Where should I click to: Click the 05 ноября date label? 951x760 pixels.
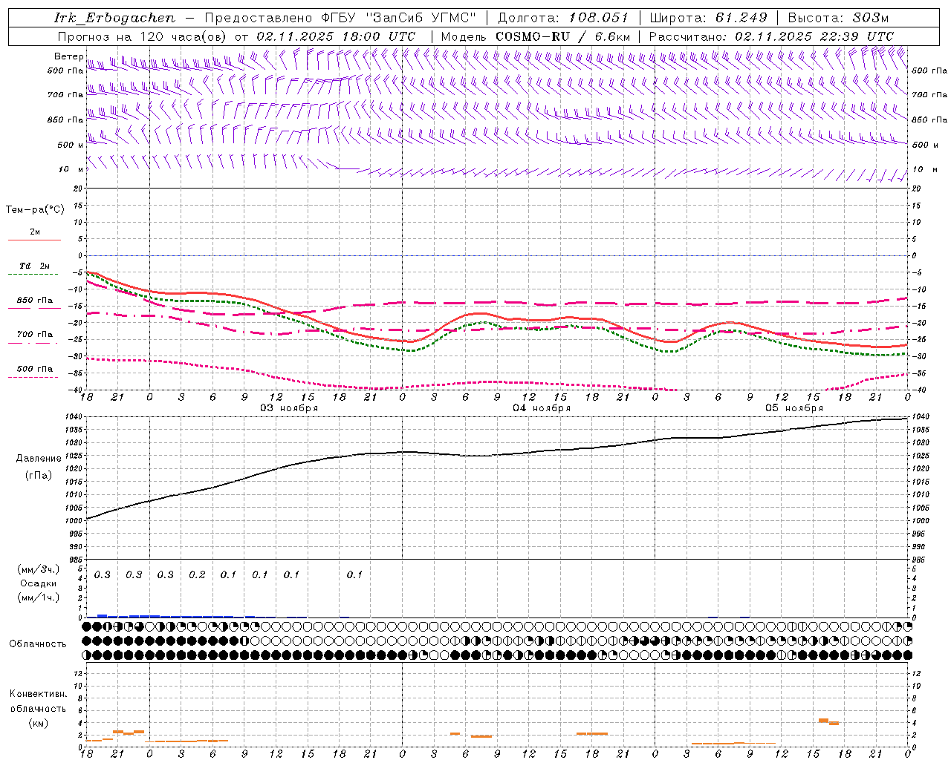pos(794,408)
